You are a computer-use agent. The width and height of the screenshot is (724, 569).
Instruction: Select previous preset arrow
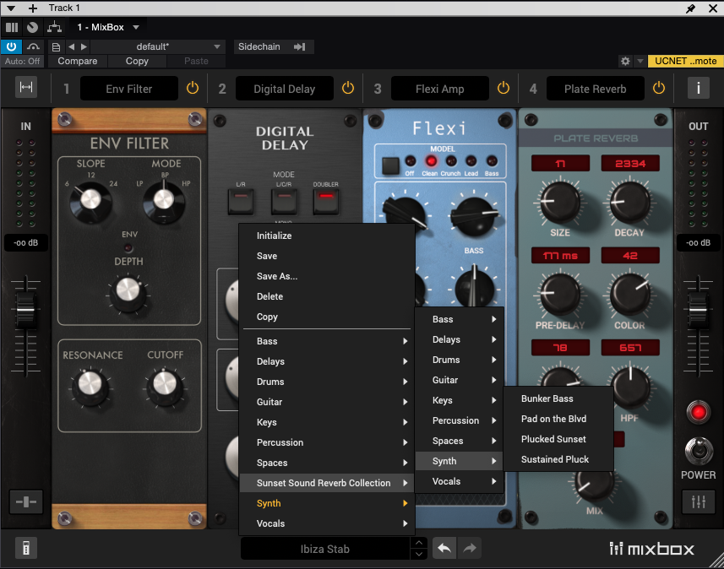71,46
